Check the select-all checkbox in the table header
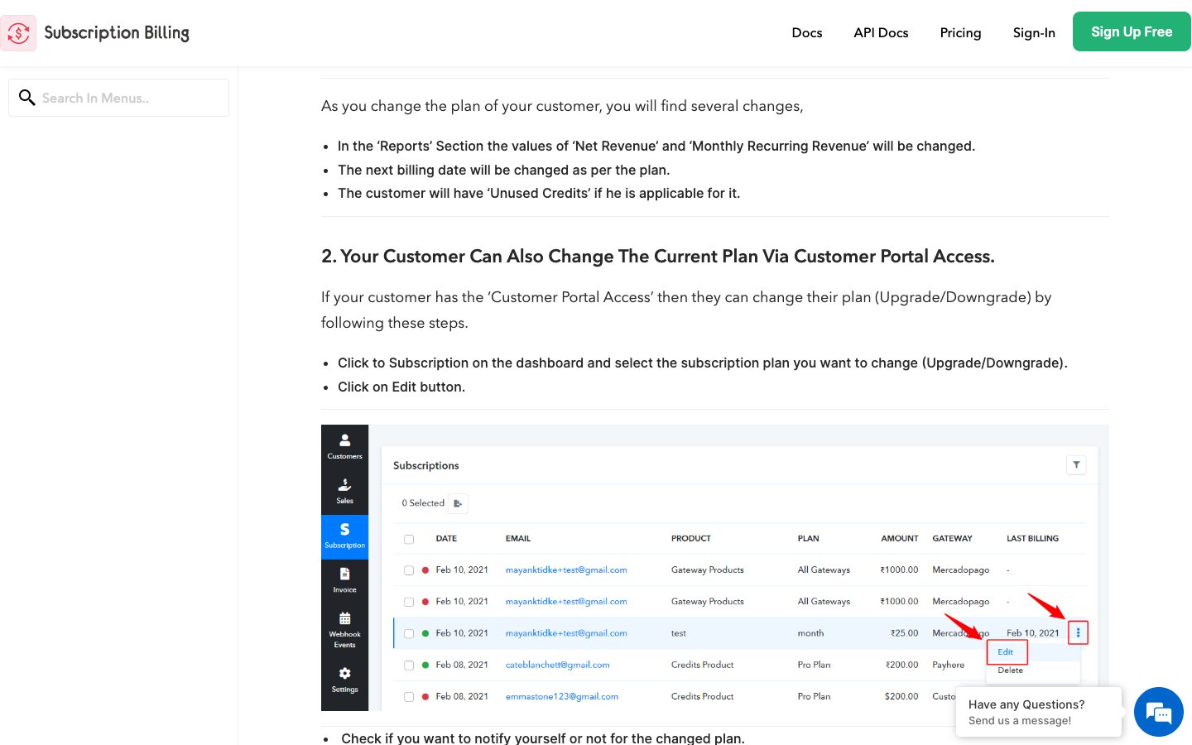This screenshot has width=1192, height=745. [x=409, y=538]
